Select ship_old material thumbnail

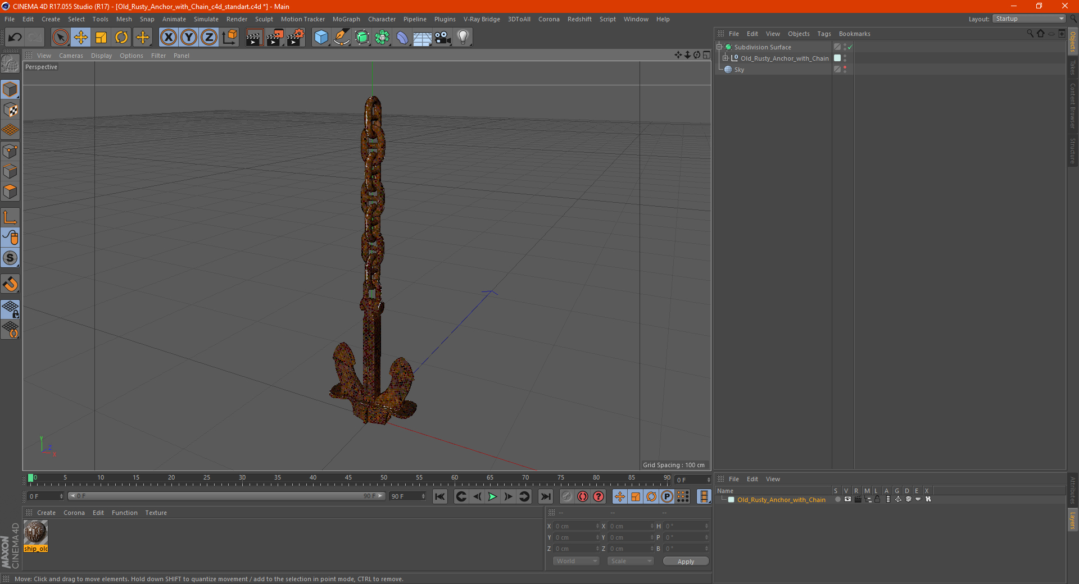pyautogui.click(x=35, y=532)
